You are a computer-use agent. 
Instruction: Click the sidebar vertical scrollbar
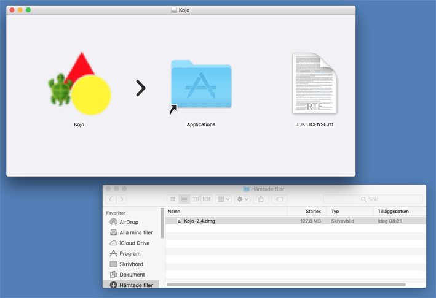[162, 223]
